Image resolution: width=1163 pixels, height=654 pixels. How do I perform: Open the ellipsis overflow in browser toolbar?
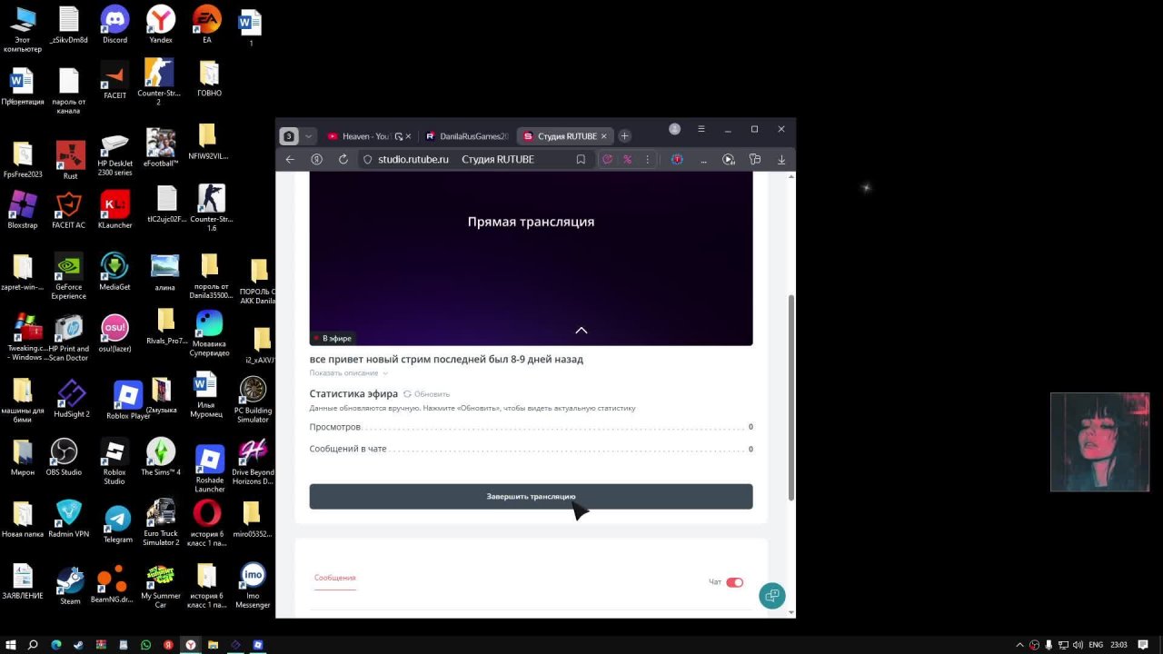[x=703, y=159]
